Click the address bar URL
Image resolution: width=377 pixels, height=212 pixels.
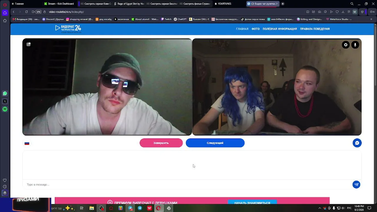tap(66, 12)
